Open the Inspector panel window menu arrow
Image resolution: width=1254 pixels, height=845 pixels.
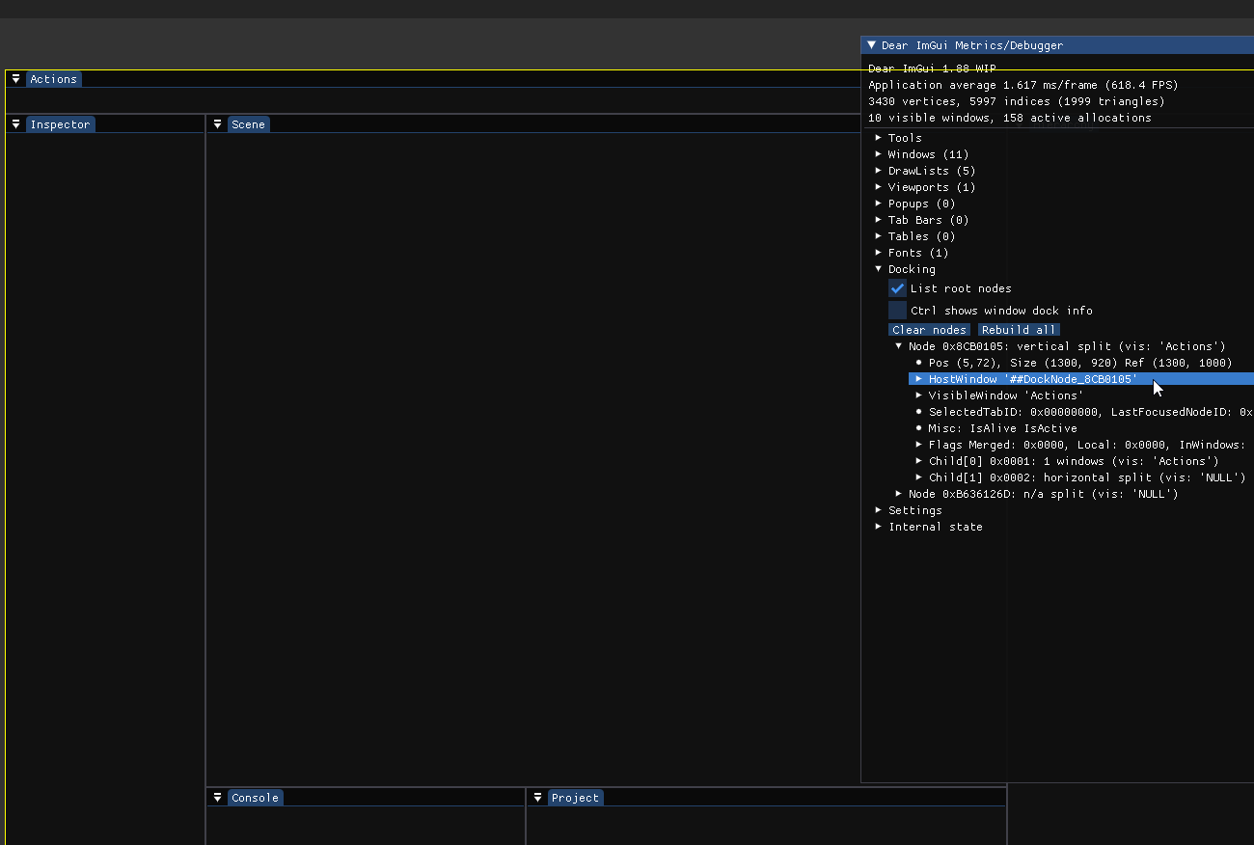[15, 123]
